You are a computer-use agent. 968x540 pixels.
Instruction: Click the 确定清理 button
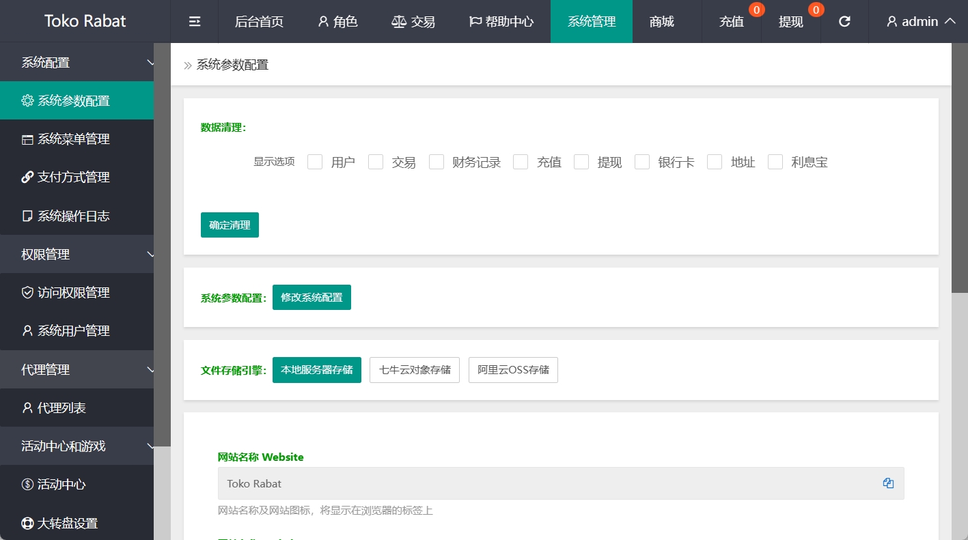point(230,225)
